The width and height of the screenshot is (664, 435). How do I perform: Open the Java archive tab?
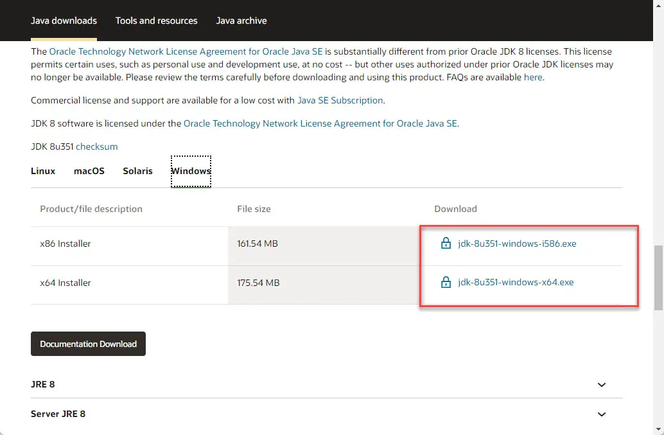tap(241, 21)
